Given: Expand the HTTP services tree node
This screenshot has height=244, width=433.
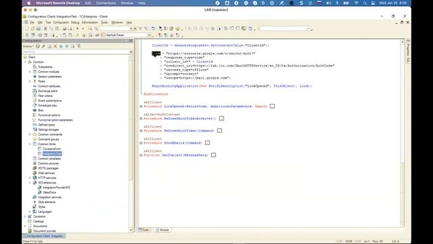Looking at the screenshot, I should coord(30,178).
